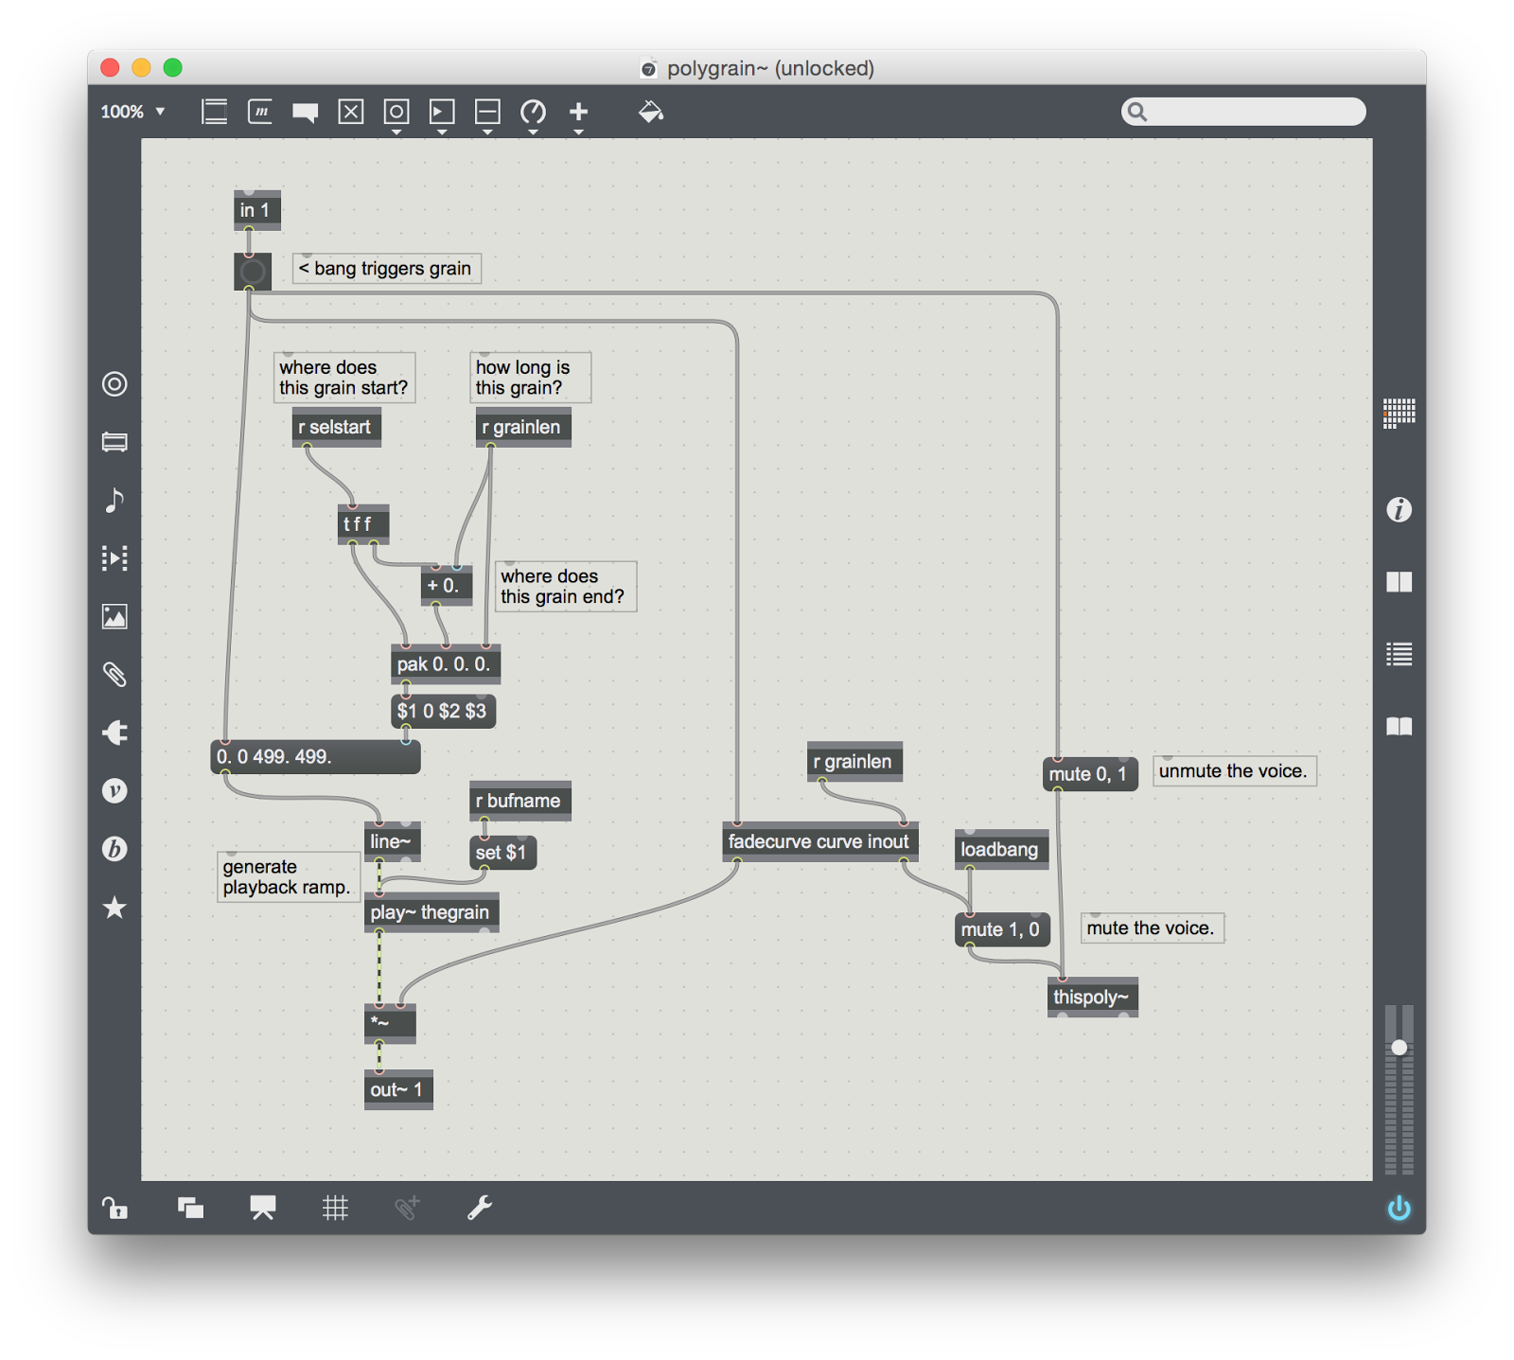Add a number box from toolbar
Image resolution: width=1514 pixels, height=1360 pixels.
click(442, 112)
